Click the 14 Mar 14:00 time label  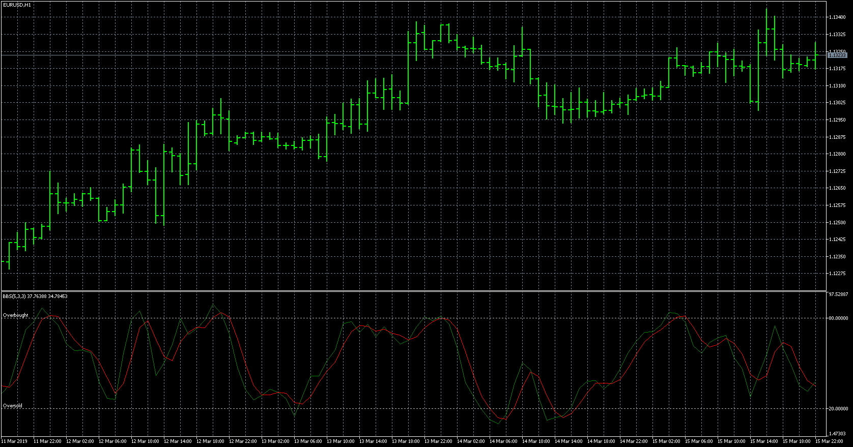point(568,441)
